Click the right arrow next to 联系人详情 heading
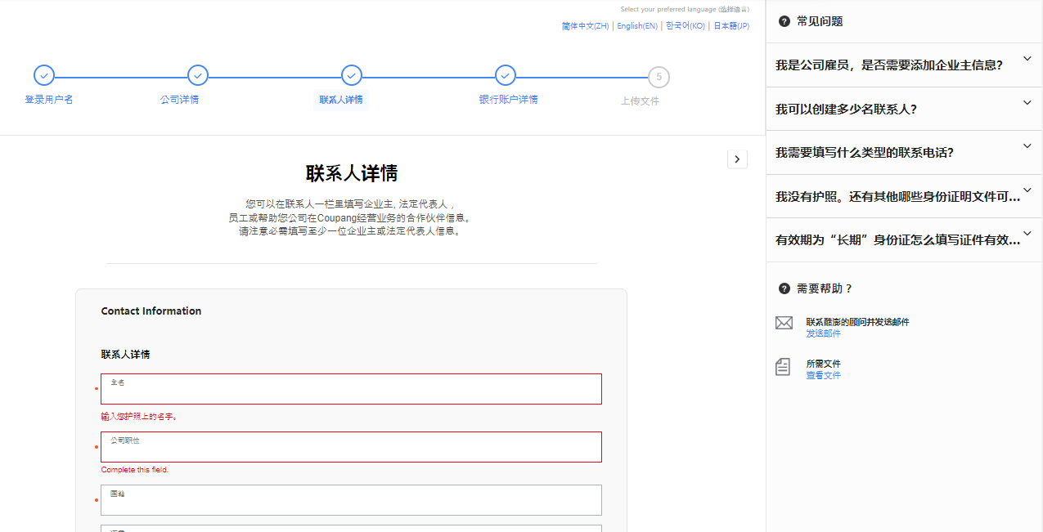This screenshot has height=532, width=1043. (x=737, y=159)
